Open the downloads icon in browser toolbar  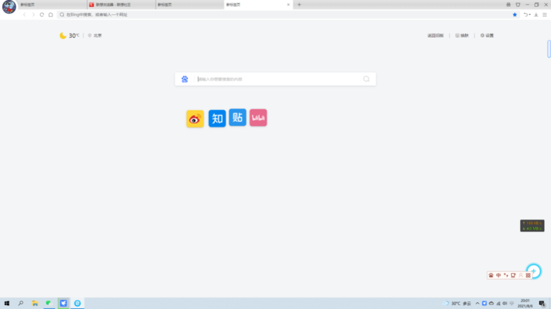coord(536,14)
